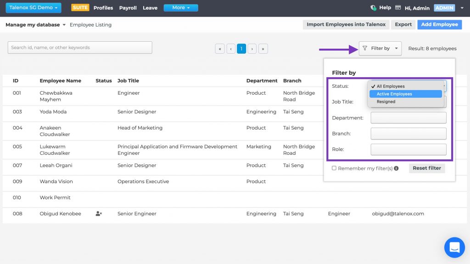Open employee Anakeen Cloudwalker
Image resolution: width=470 pixels, height=264 pixels.
click(x=55, y=131)
